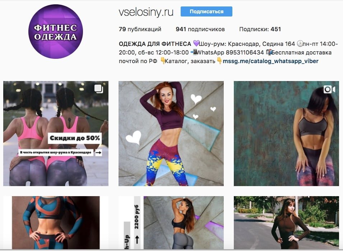
Task: Open the brown bodysuit street post
Action: [x=286, y=223]
